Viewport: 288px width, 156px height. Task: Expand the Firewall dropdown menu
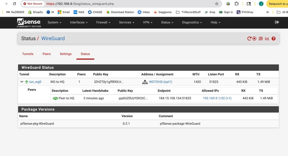tap(103, 23)
